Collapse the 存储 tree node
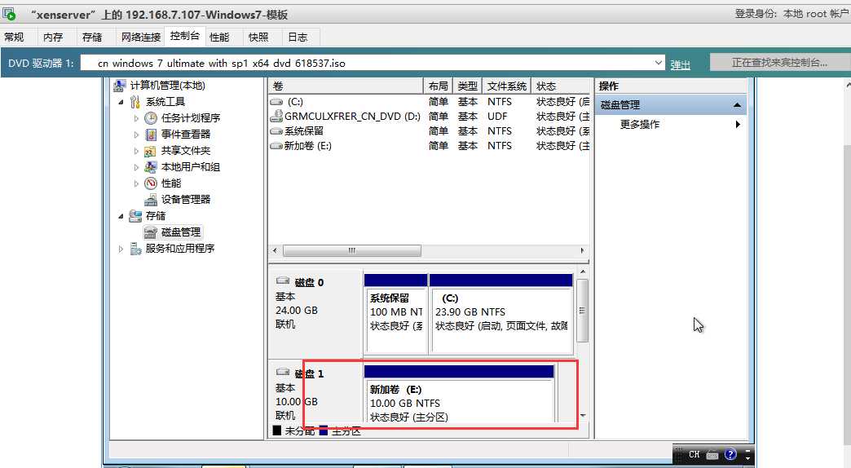The image size is (851, 468). point(121,216)
